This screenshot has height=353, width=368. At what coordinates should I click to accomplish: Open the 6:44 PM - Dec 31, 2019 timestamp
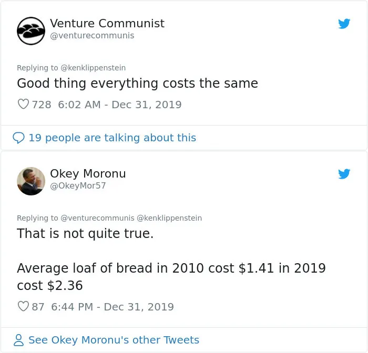(113, 307)
